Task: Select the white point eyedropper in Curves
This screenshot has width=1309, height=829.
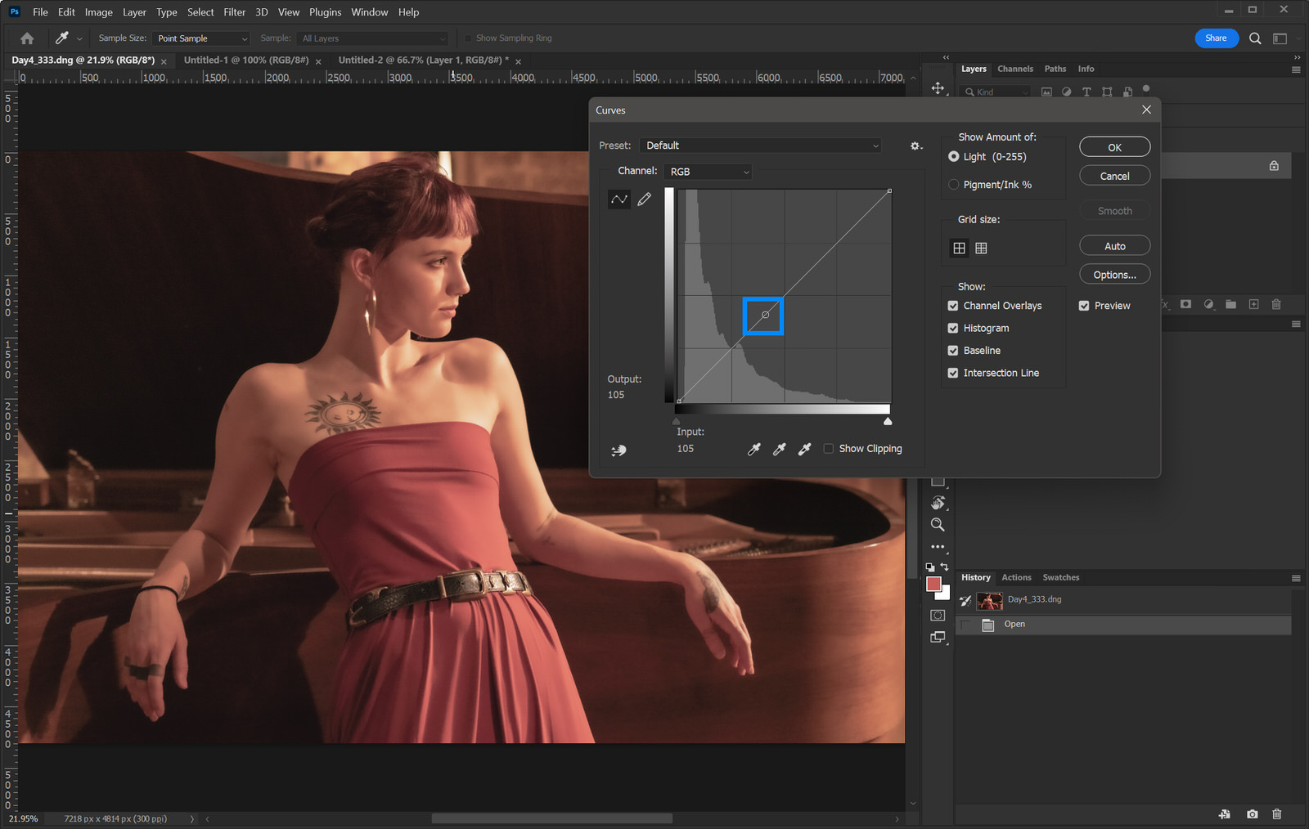Action: click(804, 449)
